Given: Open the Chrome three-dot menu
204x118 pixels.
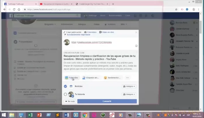Looking at the screenshot, I should (x=198, y=9).
